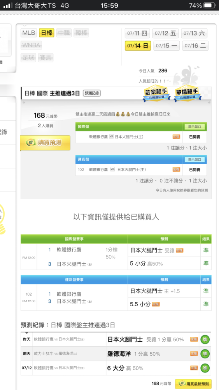219x390 pixels.
Task: Click 今日人氣 286 counter
Action: point(153,71)
